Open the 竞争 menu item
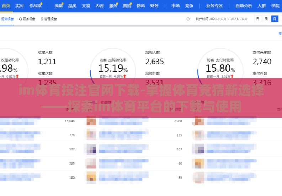Image resolution: width=282 pixels, height=196 pixels. 189,6
